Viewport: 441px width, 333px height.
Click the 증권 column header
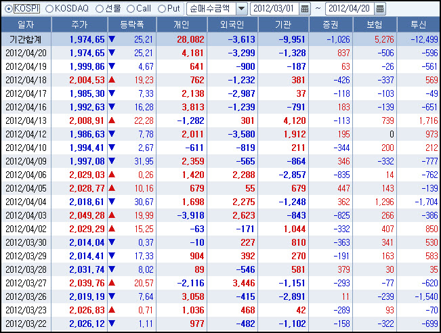click(x=331, y=25)
